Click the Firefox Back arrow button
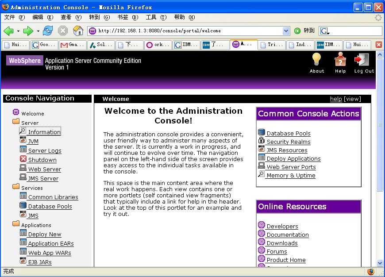Viewport: 385px width, 277px height. tap(8, 31)
